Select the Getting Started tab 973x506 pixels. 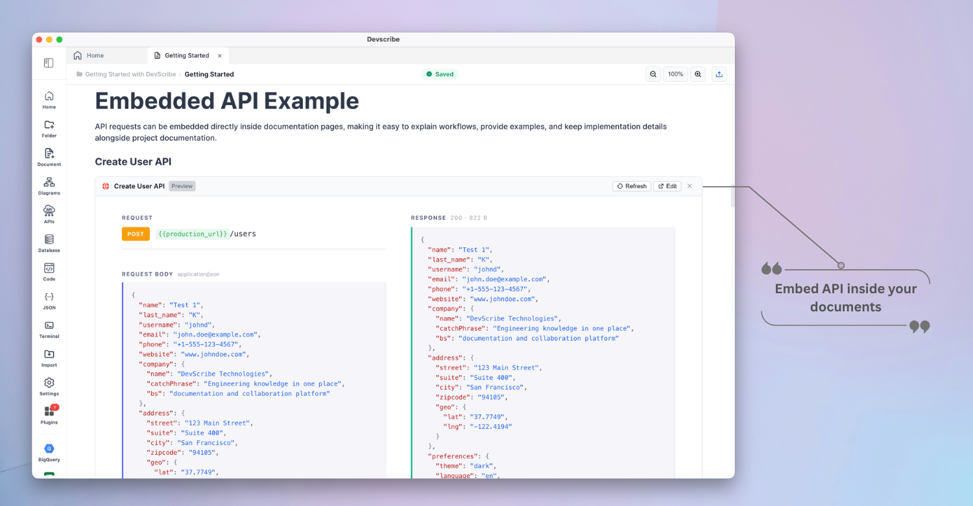pyautogui.click(x=187, y=56)
